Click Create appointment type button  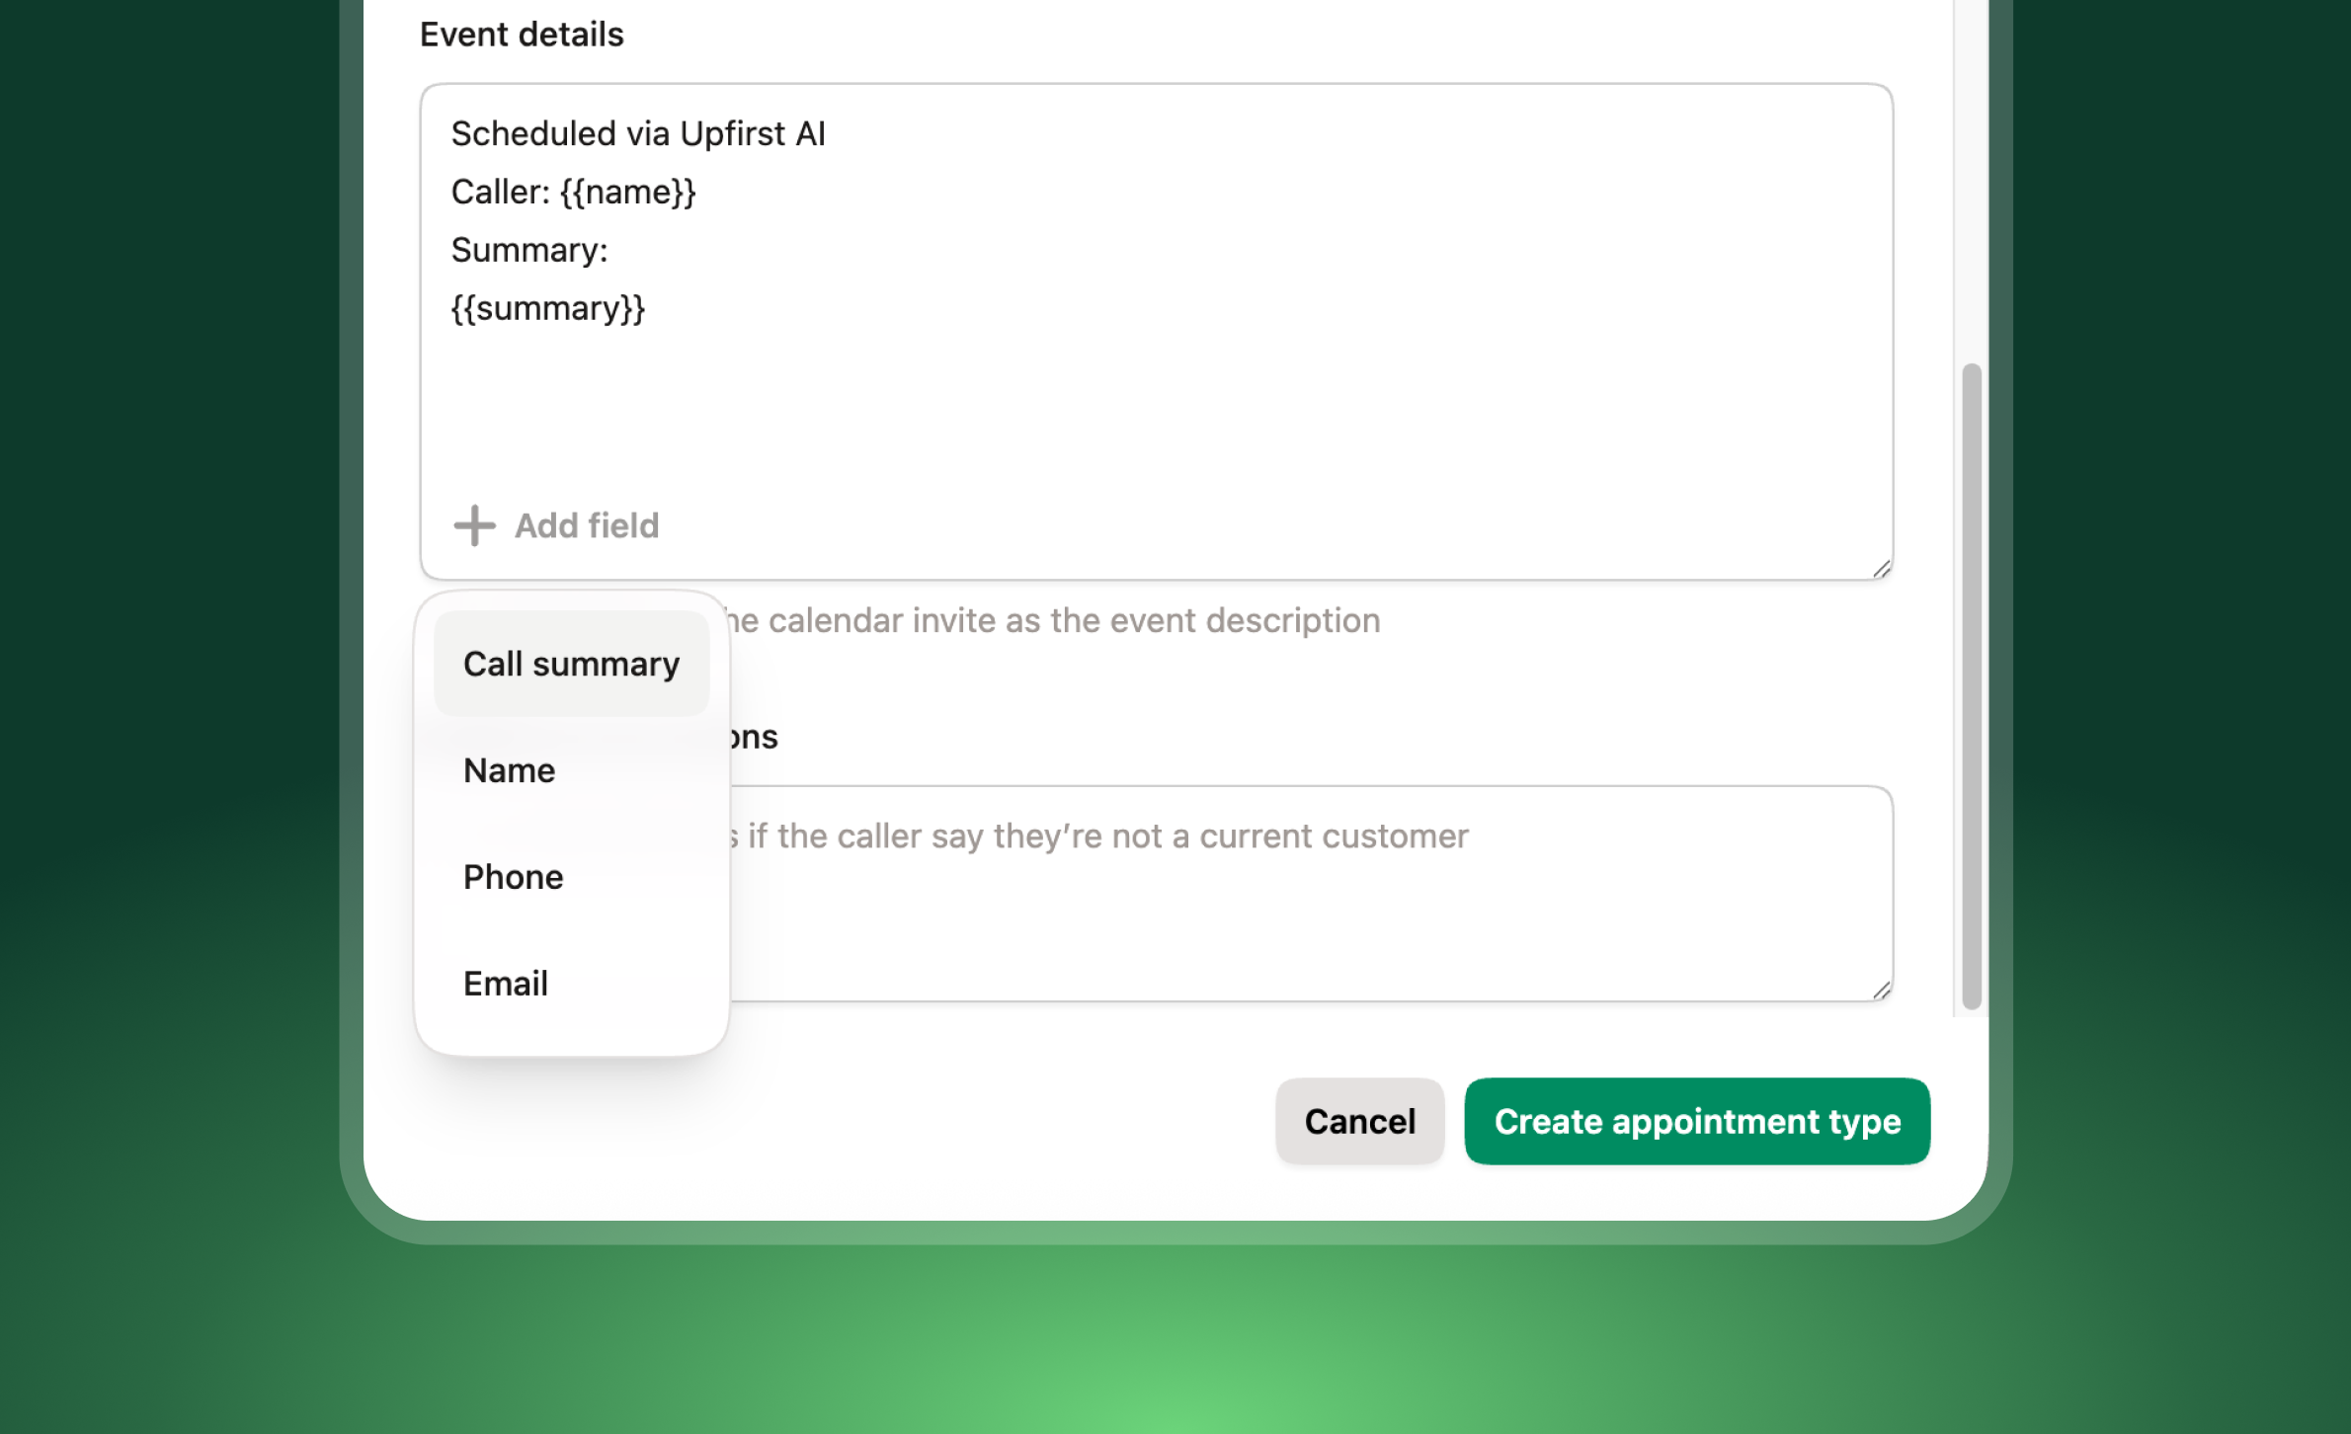tap(1697, 1121)
